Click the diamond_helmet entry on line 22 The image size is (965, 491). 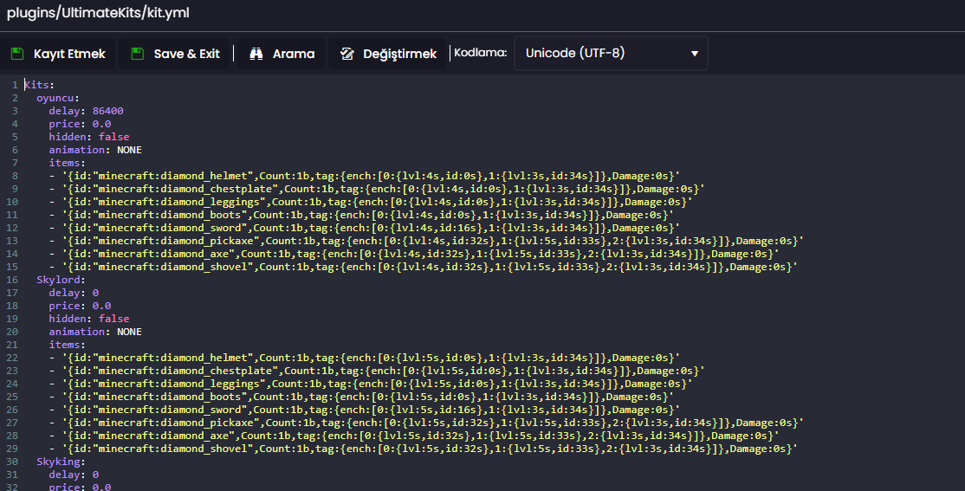pyautogui.click(x=365, y=358)
